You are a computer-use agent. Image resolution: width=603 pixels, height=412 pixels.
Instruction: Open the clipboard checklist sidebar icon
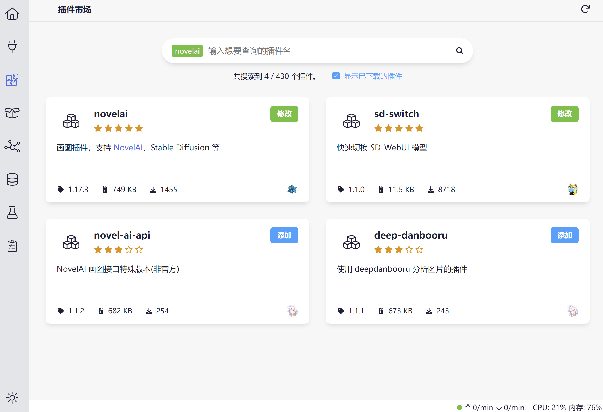[x=12, y=246]
